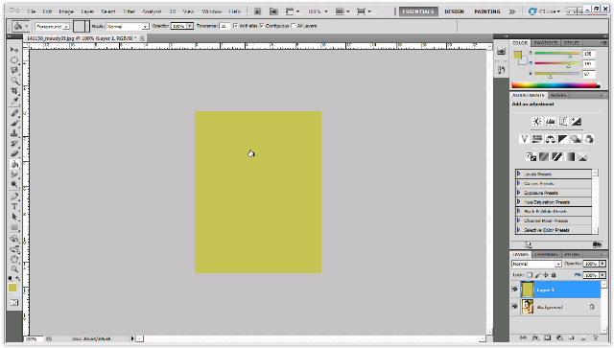Click Add layer style fx icon
The width and height of the screenshot is (614, 348).
pos(535,337)
